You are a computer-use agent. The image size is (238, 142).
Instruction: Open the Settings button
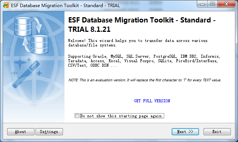point(49,132)
